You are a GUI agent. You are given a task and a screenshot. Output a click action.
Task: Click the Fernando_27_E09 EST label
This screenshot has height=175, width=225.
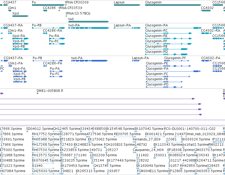pos(146,139)
